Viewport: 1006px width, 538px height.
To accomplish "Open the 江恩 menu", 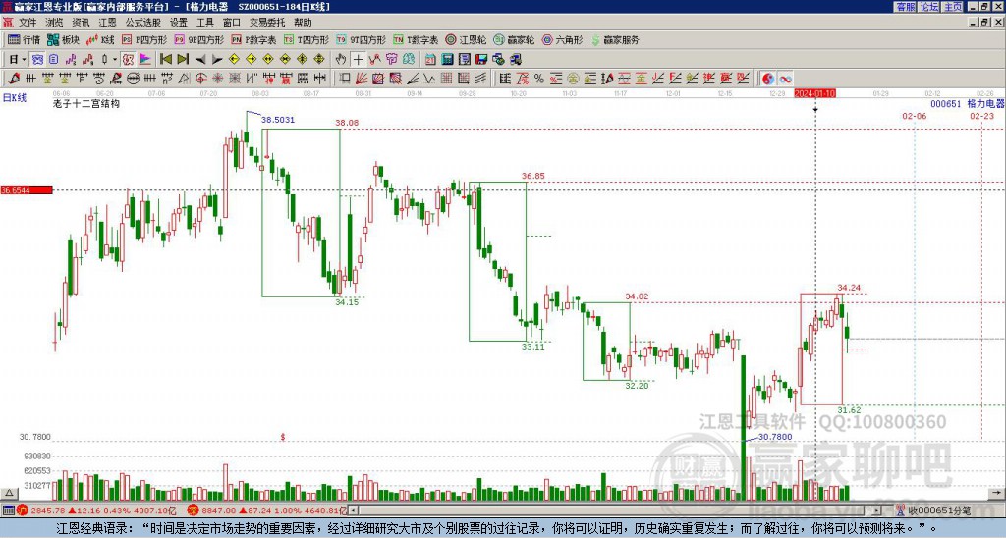I will 107,23.
